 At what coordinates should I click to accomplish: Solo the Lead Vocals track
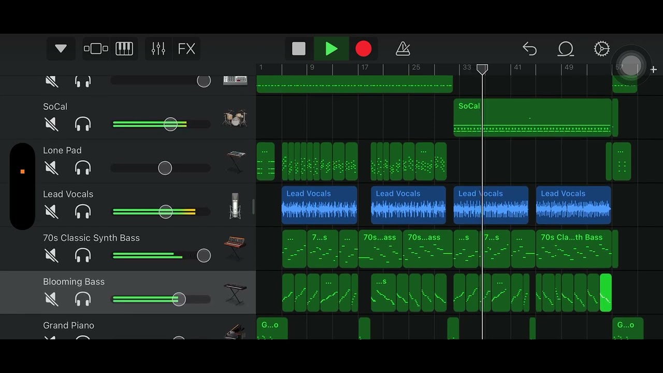point(83,211)
